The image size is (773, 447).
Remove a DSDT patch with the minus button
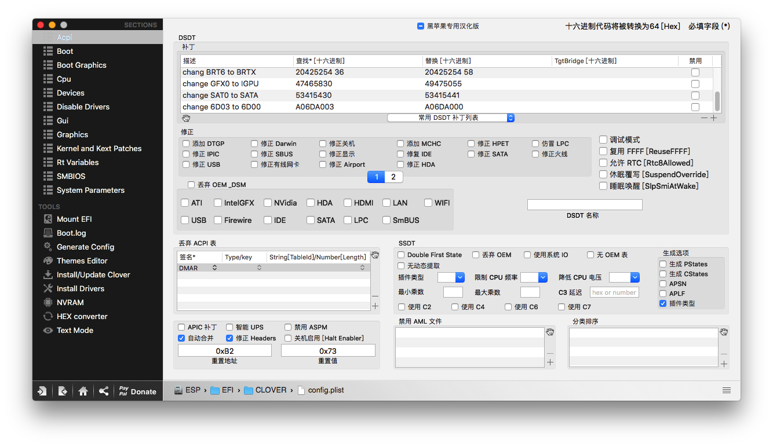(704, 118)
